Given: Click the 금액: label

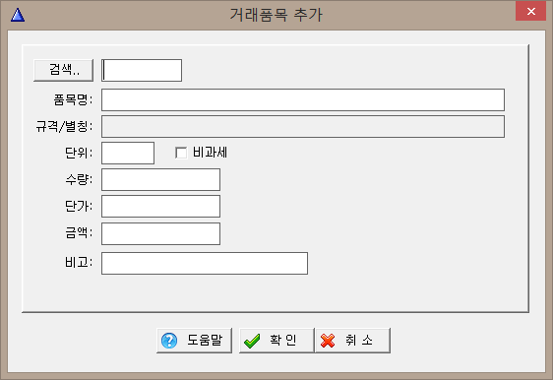Looking at the screenshot, I should 79,233.
